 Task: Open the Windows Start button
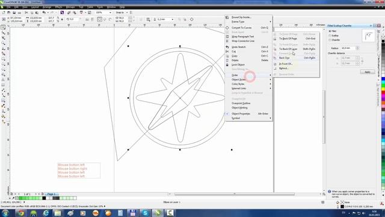click(5, 213)
